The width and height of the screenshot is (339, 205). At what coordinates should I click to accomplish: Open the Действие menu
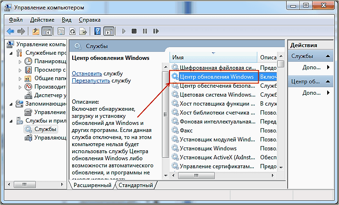[42, 20]
